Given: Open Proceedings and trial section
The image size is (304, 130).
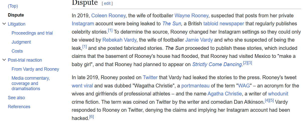Looking at the screenshot, I should [x=32, y=33].
